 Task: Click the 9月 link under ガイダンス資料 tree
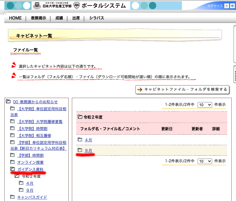(x=30, y=190)
